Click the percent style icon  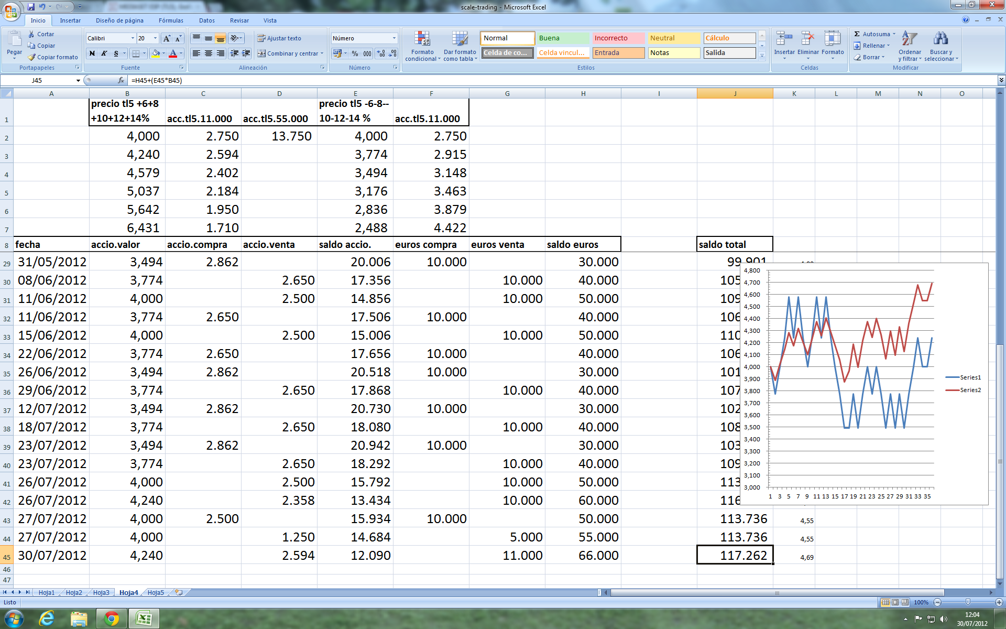[355, 53]
